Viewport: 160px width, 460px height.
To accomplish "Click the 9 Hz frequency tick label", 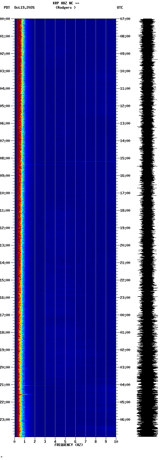I will (x=106, y=442).
